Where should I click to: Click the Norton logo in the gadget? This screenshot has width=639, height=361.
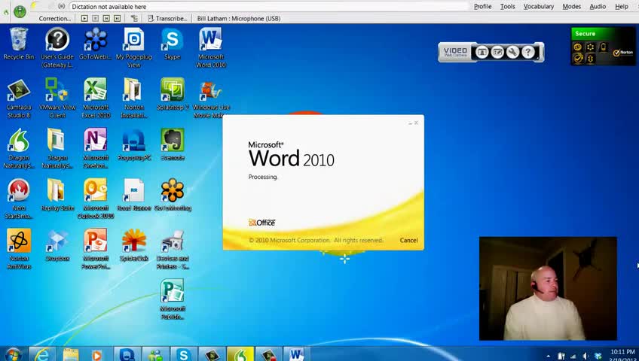click(623, 53)
